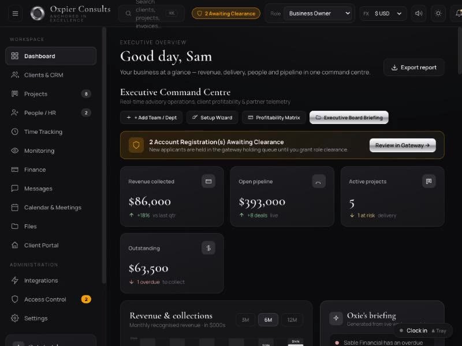Click the Dashboard grid icon

[x=15, y=56]
